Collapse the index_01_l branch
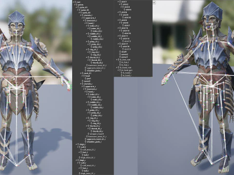Image resolution: width=234 pixels, height=175 pixels. click(87, 26)
